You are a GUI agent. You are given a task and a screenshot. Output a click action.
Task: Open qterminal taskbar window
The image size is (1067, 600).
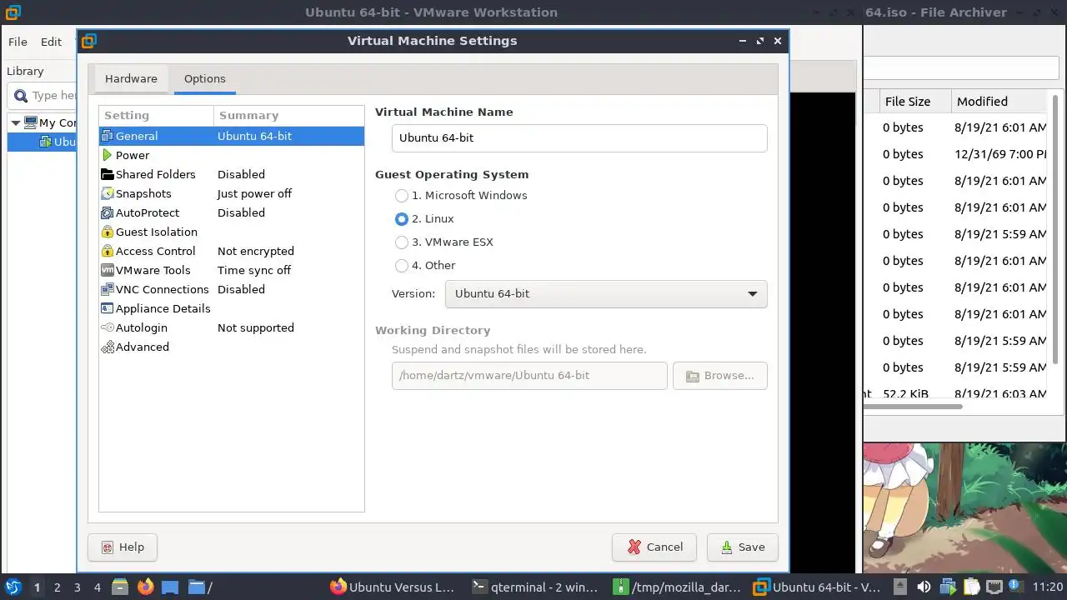pos(535,587)
